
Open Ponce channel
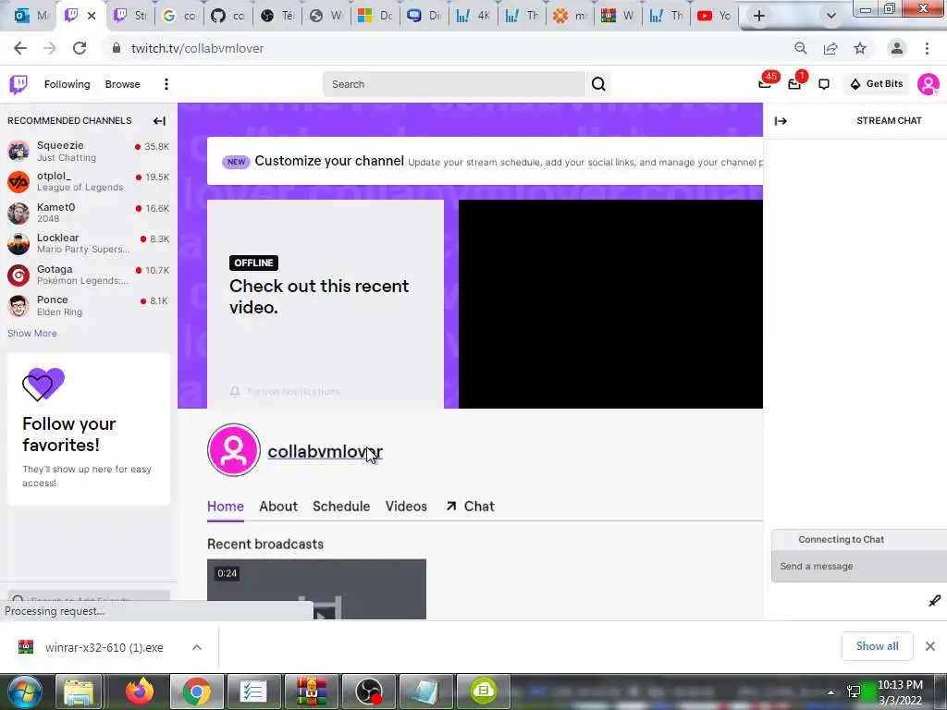(x=88, y=305)
